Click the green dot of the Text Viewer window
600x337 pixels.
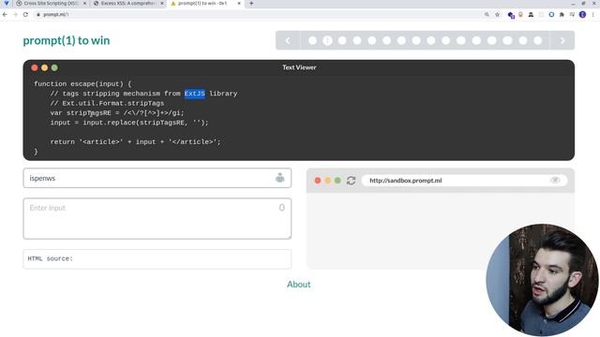54,67
